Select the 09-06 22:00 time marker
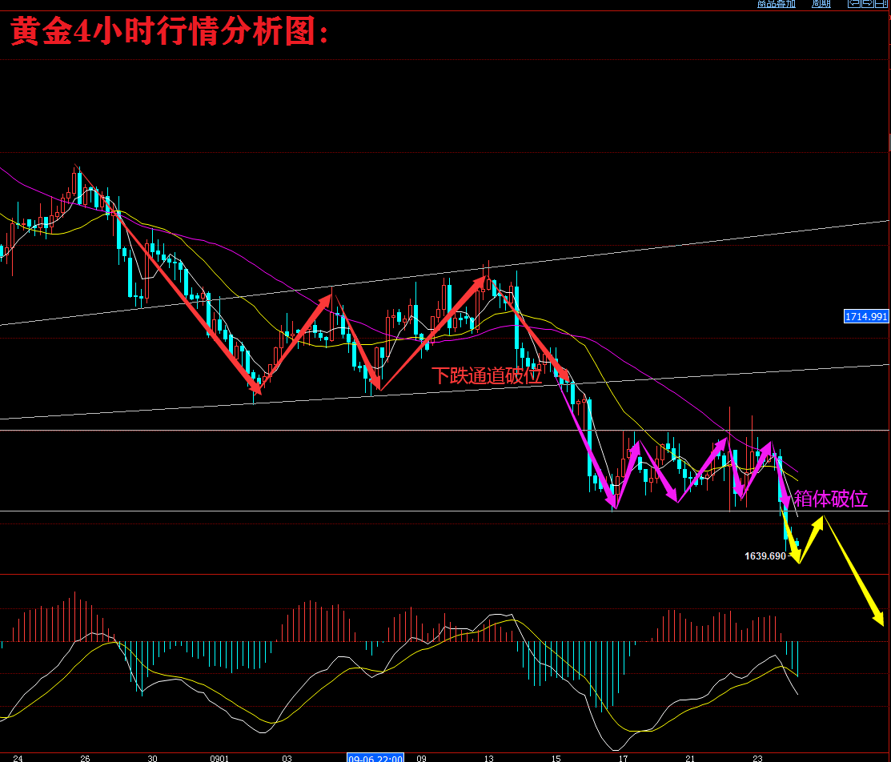891x762 pixels. [x=375, y=758]
